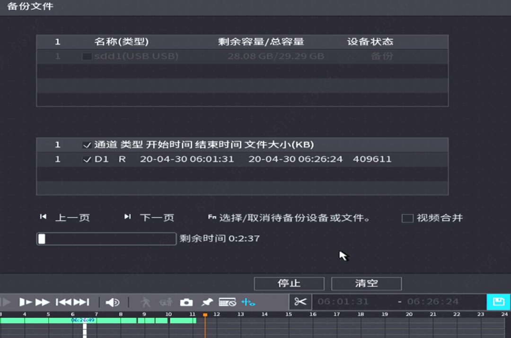Click the Fn 选择/取消待备份设备或文件 hint
This screenshot has width=511, height=338.
290,218
